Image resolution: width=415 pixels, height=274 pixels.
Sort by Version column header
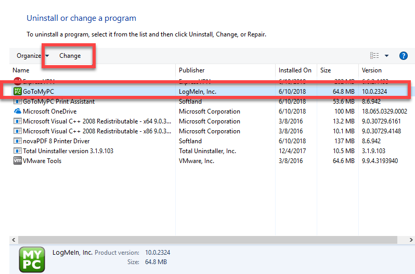coord(372,70)
